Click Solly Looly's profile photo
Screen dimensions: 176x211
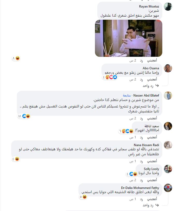168,169
